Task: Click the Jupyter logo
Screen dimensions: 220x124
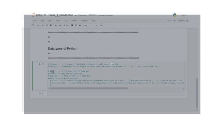Action: pos(39,15)
